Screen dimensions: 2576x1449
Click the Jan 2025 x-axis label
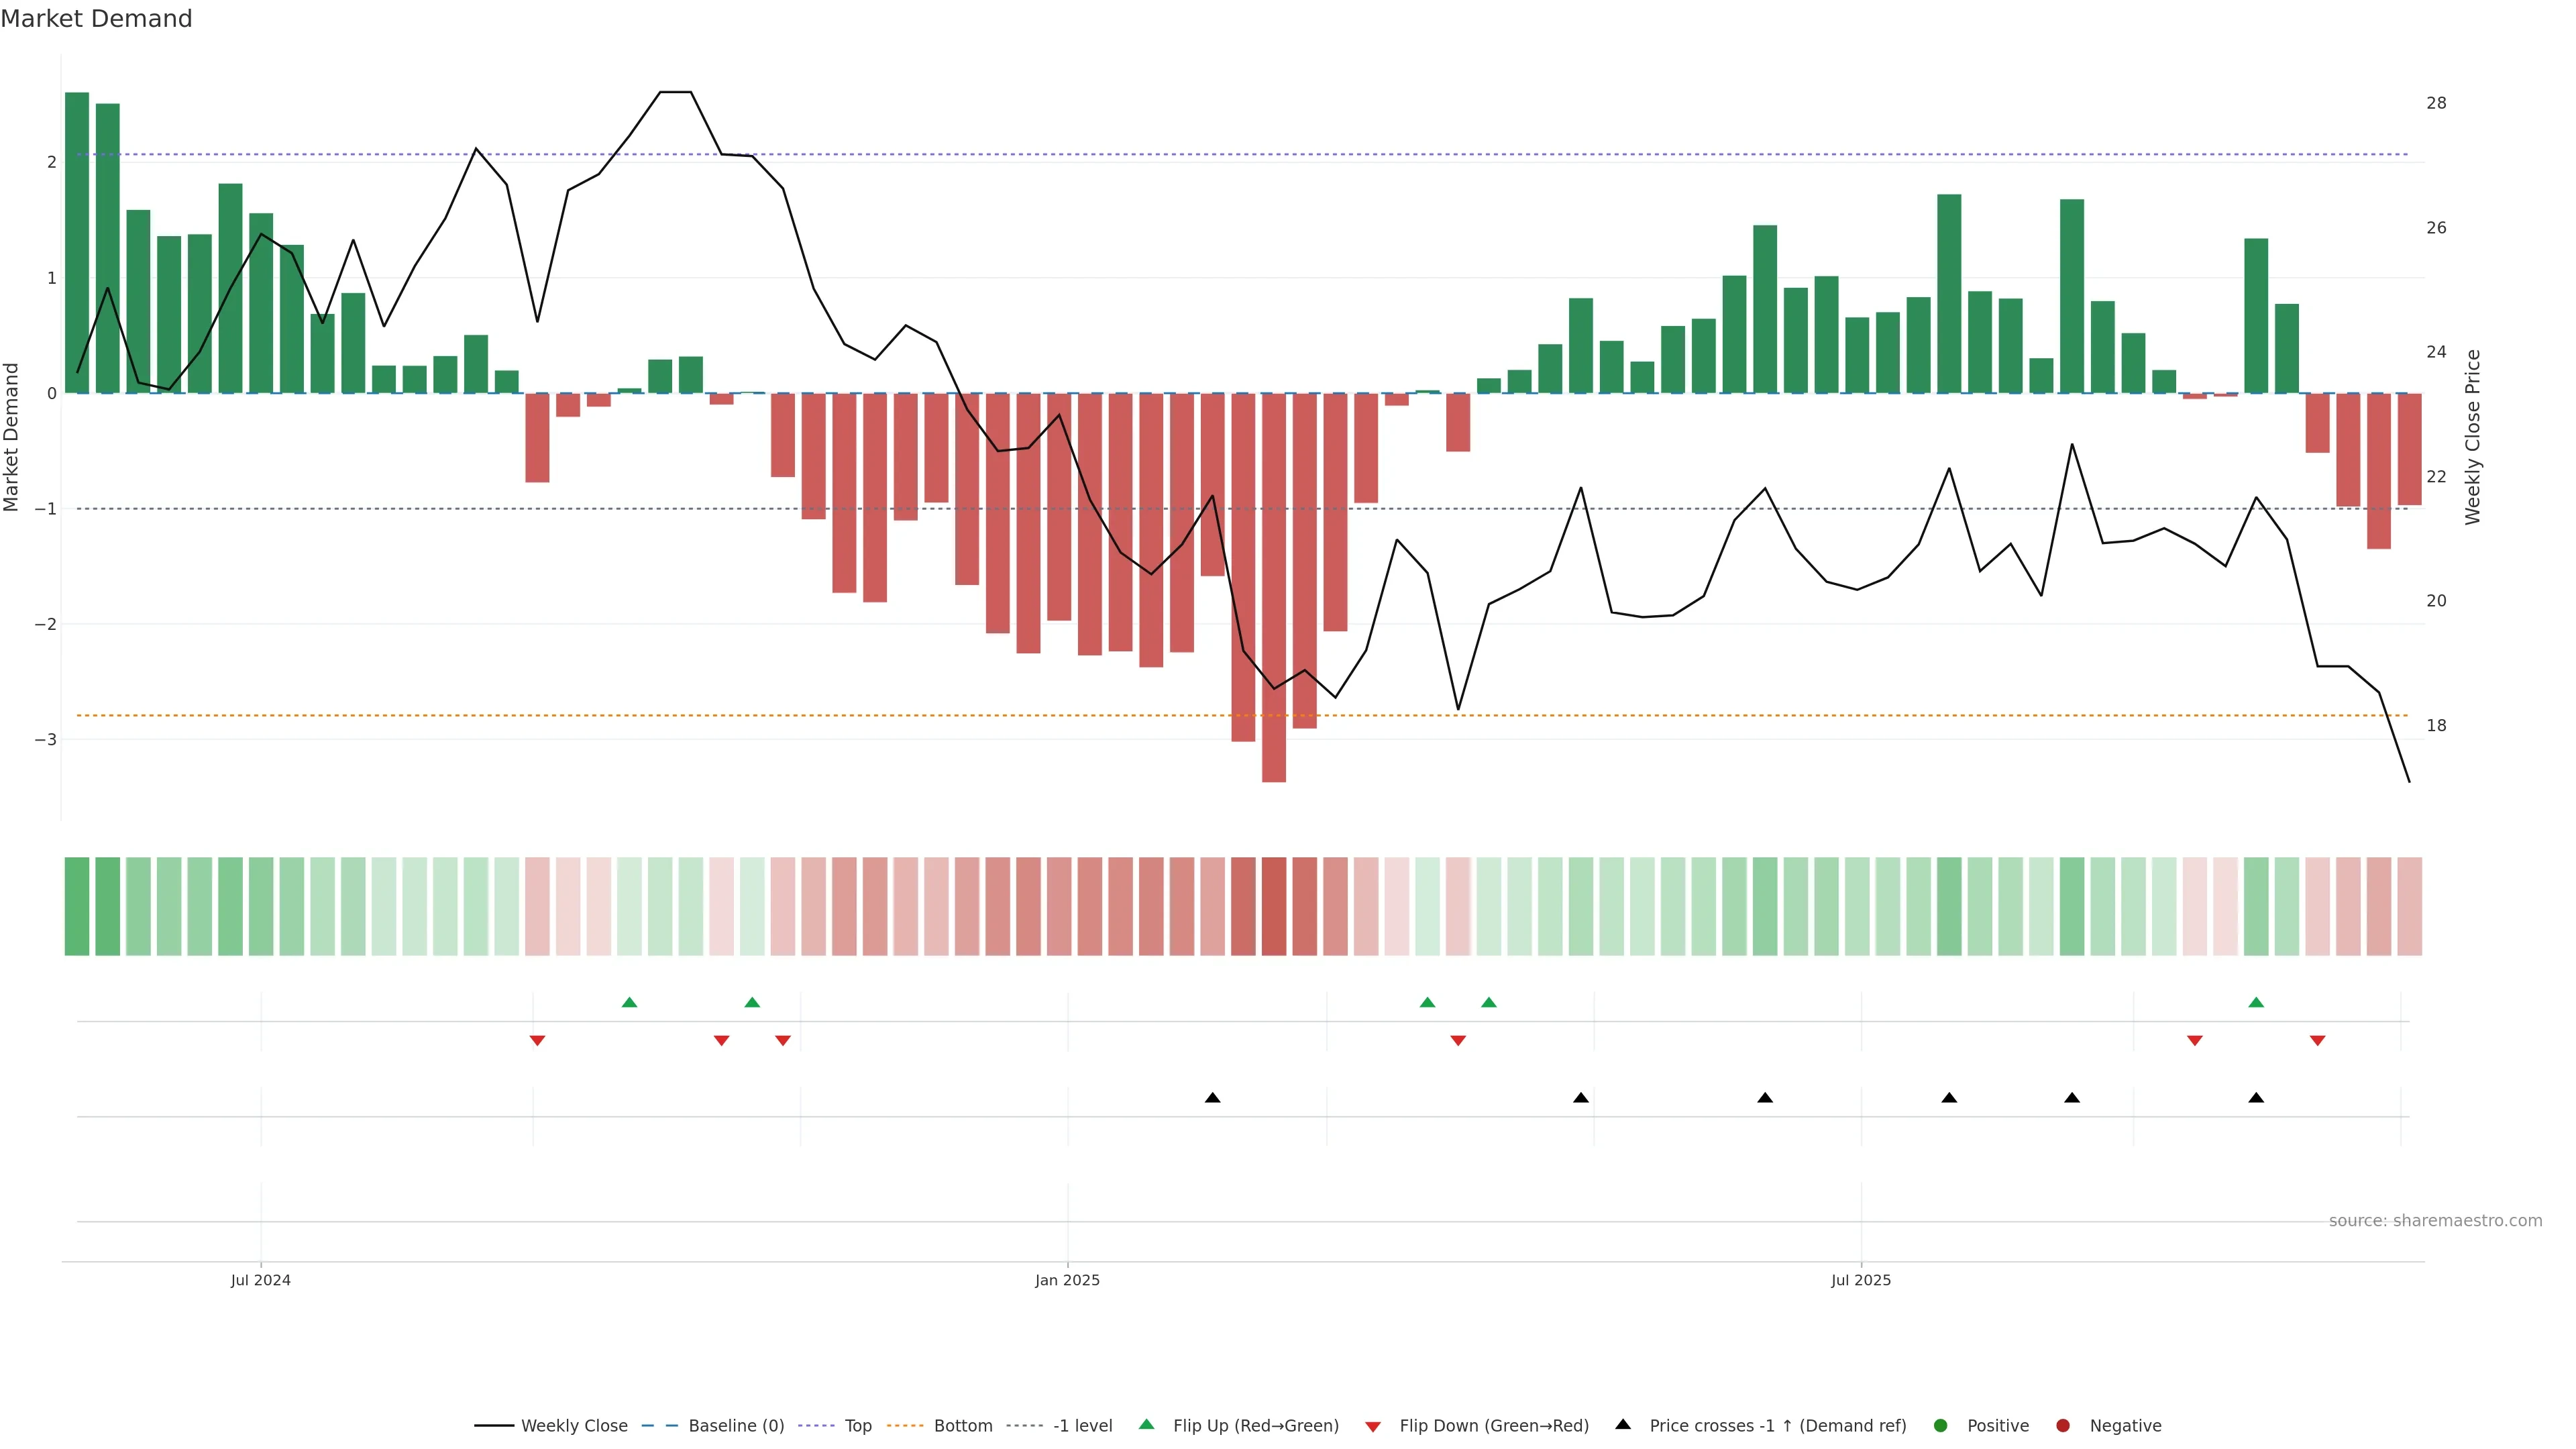pos(1067,1280)
